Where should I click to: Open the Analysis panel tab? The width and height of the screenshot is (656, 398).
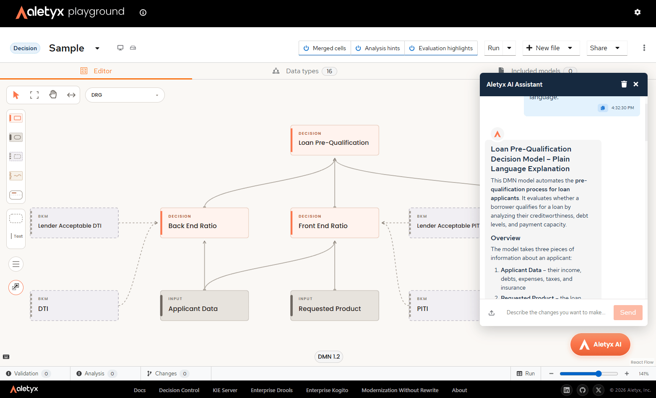click(x=96, y=374)
